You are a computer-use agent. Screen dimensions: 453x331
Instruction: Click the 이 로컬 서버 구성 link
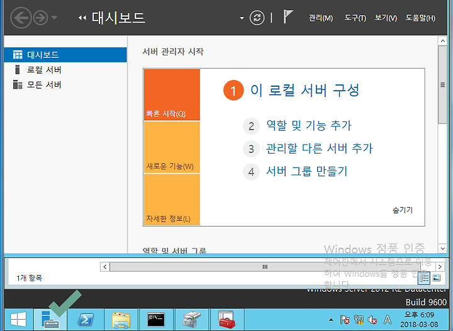[x=305, y=90]
